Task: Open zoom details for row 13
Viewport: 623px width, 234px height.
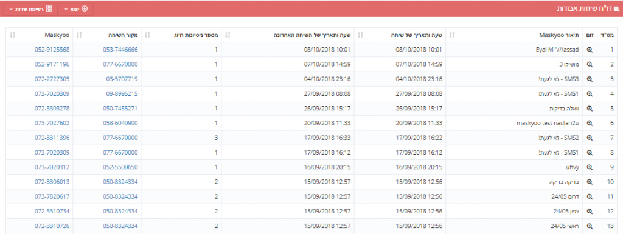Action: [x=590, y=226]
